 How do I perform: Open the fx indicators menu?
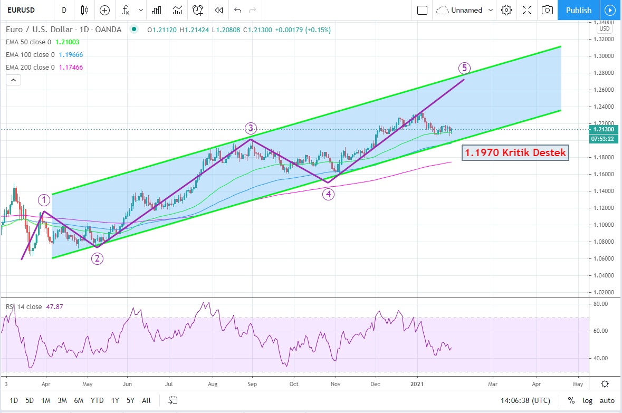(126, 10)
